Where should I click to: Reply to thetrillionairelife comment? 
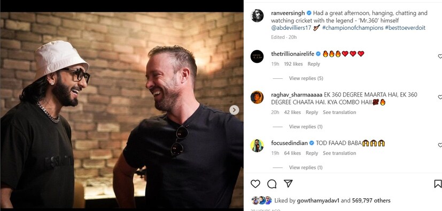tap(314, 64)
